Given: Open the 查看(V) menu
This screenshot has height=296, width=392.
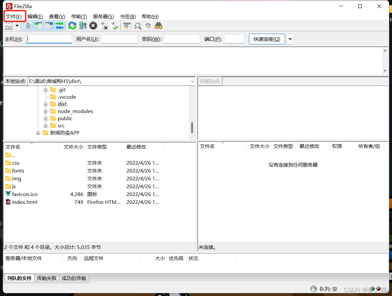Looking at the screenshot, I should pos(57,16).
